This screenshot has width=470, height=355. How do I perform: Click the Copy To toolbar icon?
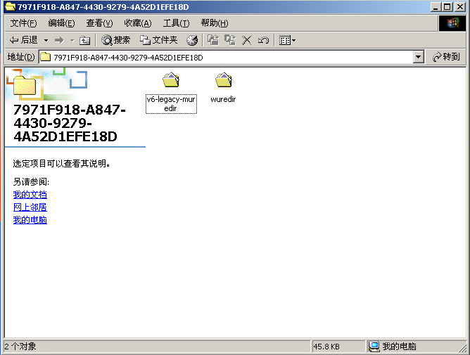coord(230,40)
